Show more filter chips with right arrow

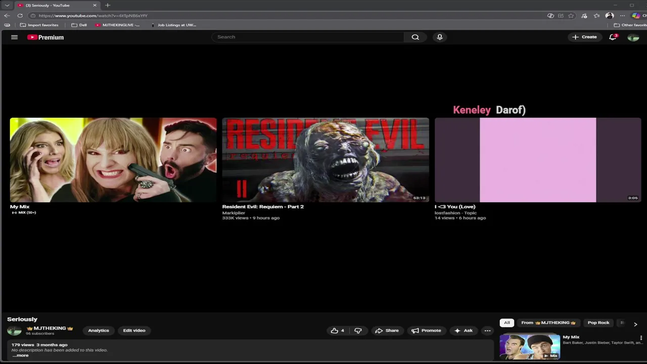(x=635, y=324)
